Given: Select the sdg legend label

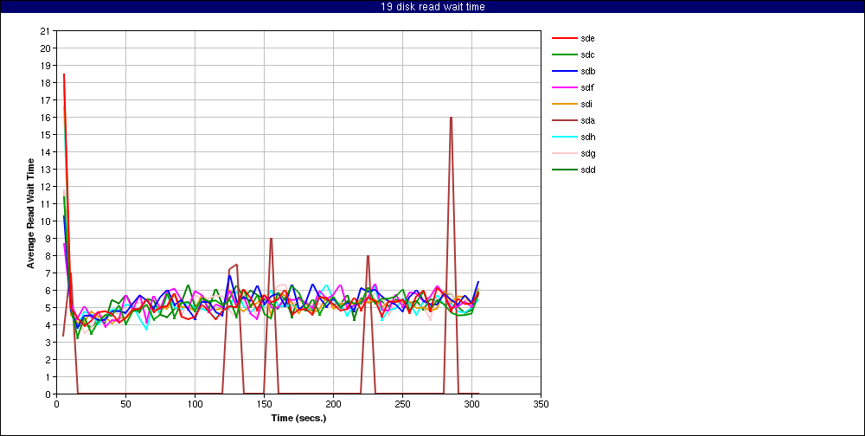Looking at the screenshot, I should 587,153.
